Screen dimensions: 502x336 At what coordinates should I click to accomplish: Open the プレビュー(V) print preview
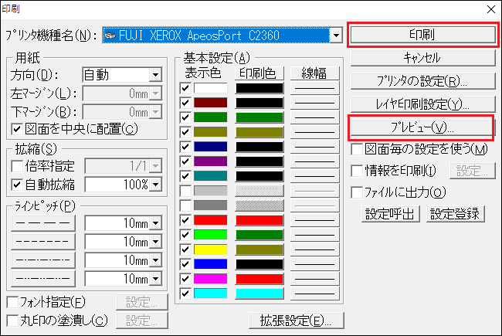click(422, 127)
